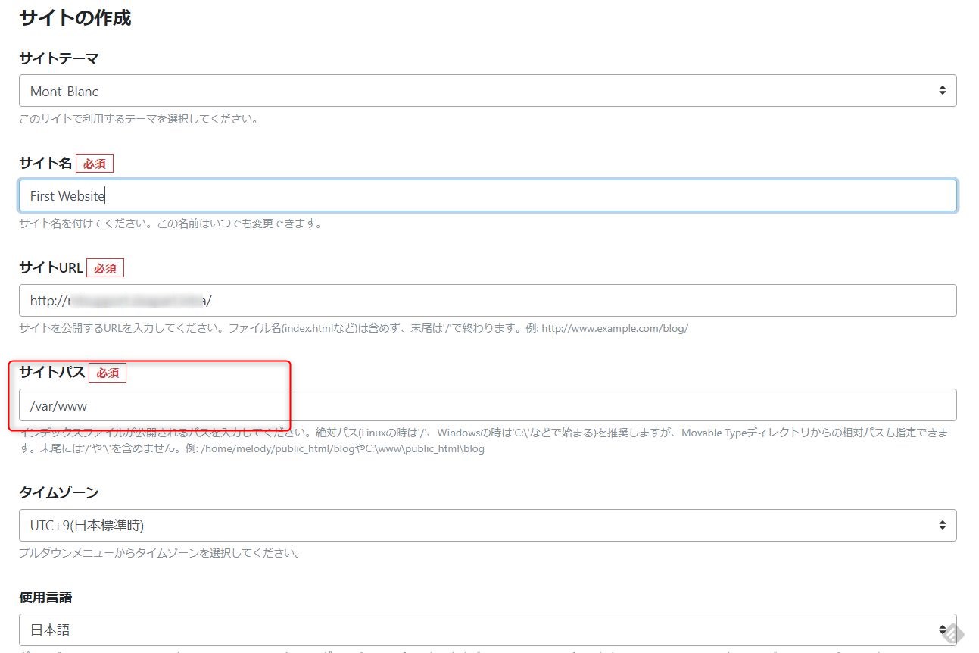This screenshot has width=979, height=653.
Task: Click the 使用言語 field label
Action: [x=45, y=597]
